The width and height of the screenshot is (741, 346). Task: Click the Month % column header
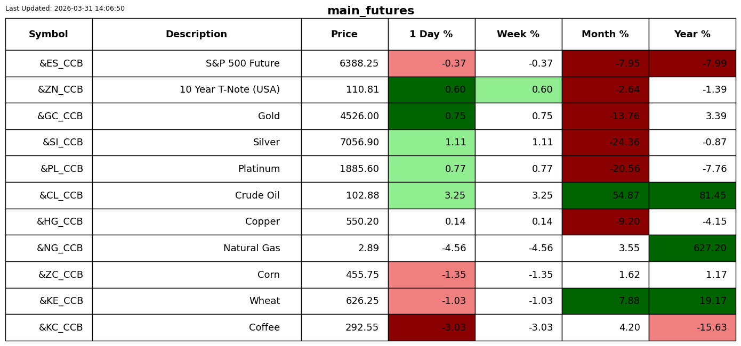tap(605, 35)
